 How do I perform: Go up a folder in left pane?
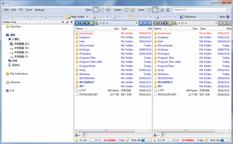click(x=87, y=23)
